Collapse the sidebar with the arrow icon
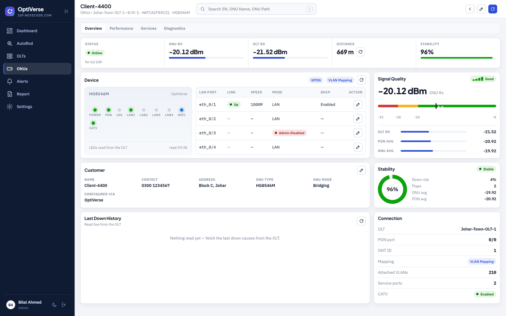 point(67,12)
